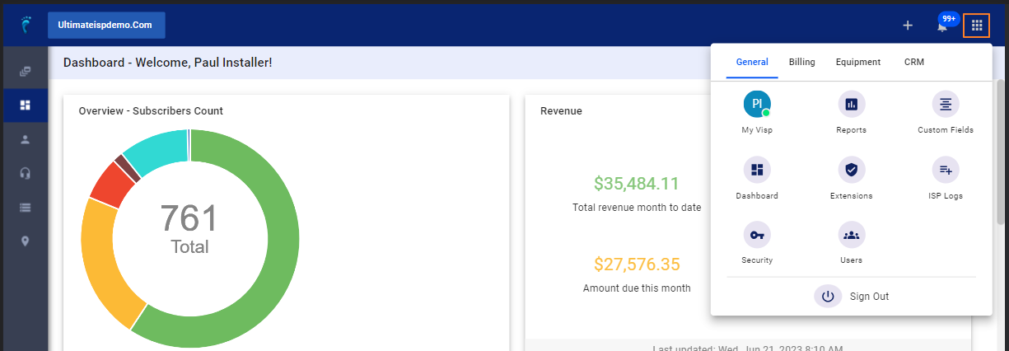
Task: Click the $35,484.11 revenue value
Action: [637, 184]
